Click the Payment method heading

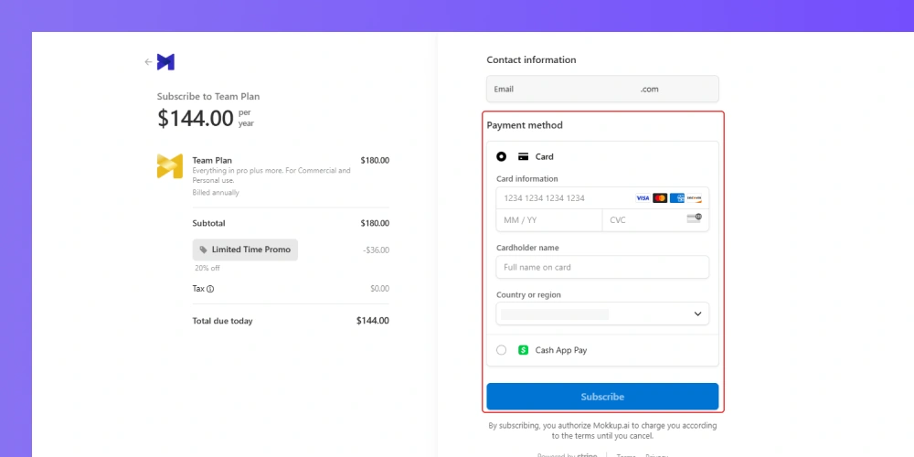point(525,125)
